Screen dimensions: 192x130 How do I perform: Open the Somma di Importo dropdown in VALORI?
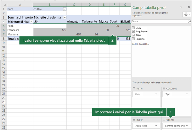coord(187,126)
